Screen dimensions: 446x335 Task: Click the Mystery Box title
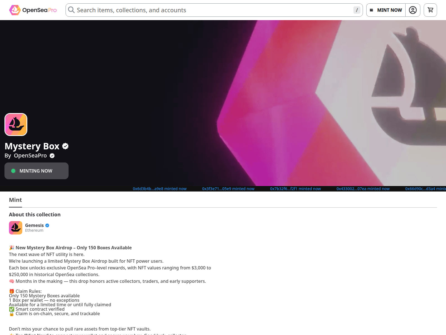coord(32,146)
